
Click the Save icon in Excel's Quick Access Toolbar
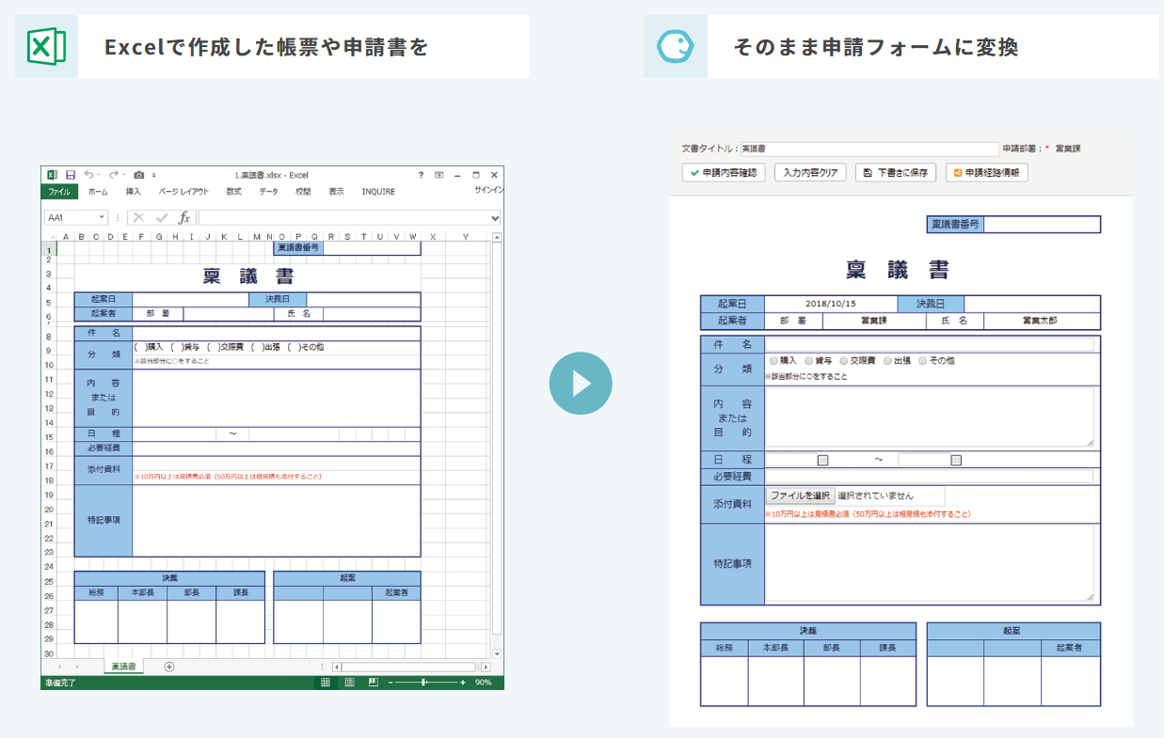(x=71, y=175)
